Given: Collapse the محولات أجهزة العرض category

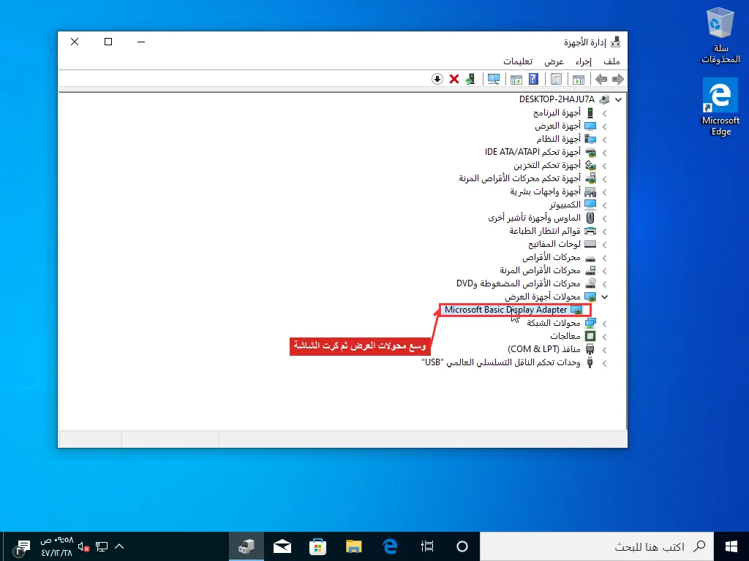Looking at the screenshot, I should (605, 297).
